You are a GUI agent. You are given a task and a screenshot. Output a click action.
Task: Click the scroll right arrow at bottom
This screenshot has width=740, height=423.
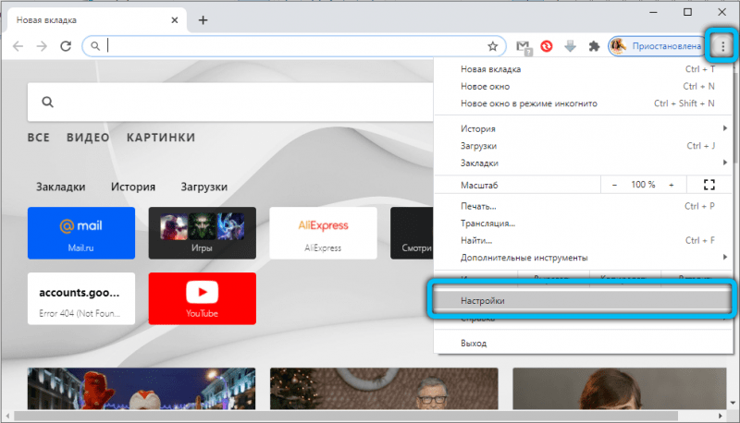pyautogui.click(x=721, y=416)
